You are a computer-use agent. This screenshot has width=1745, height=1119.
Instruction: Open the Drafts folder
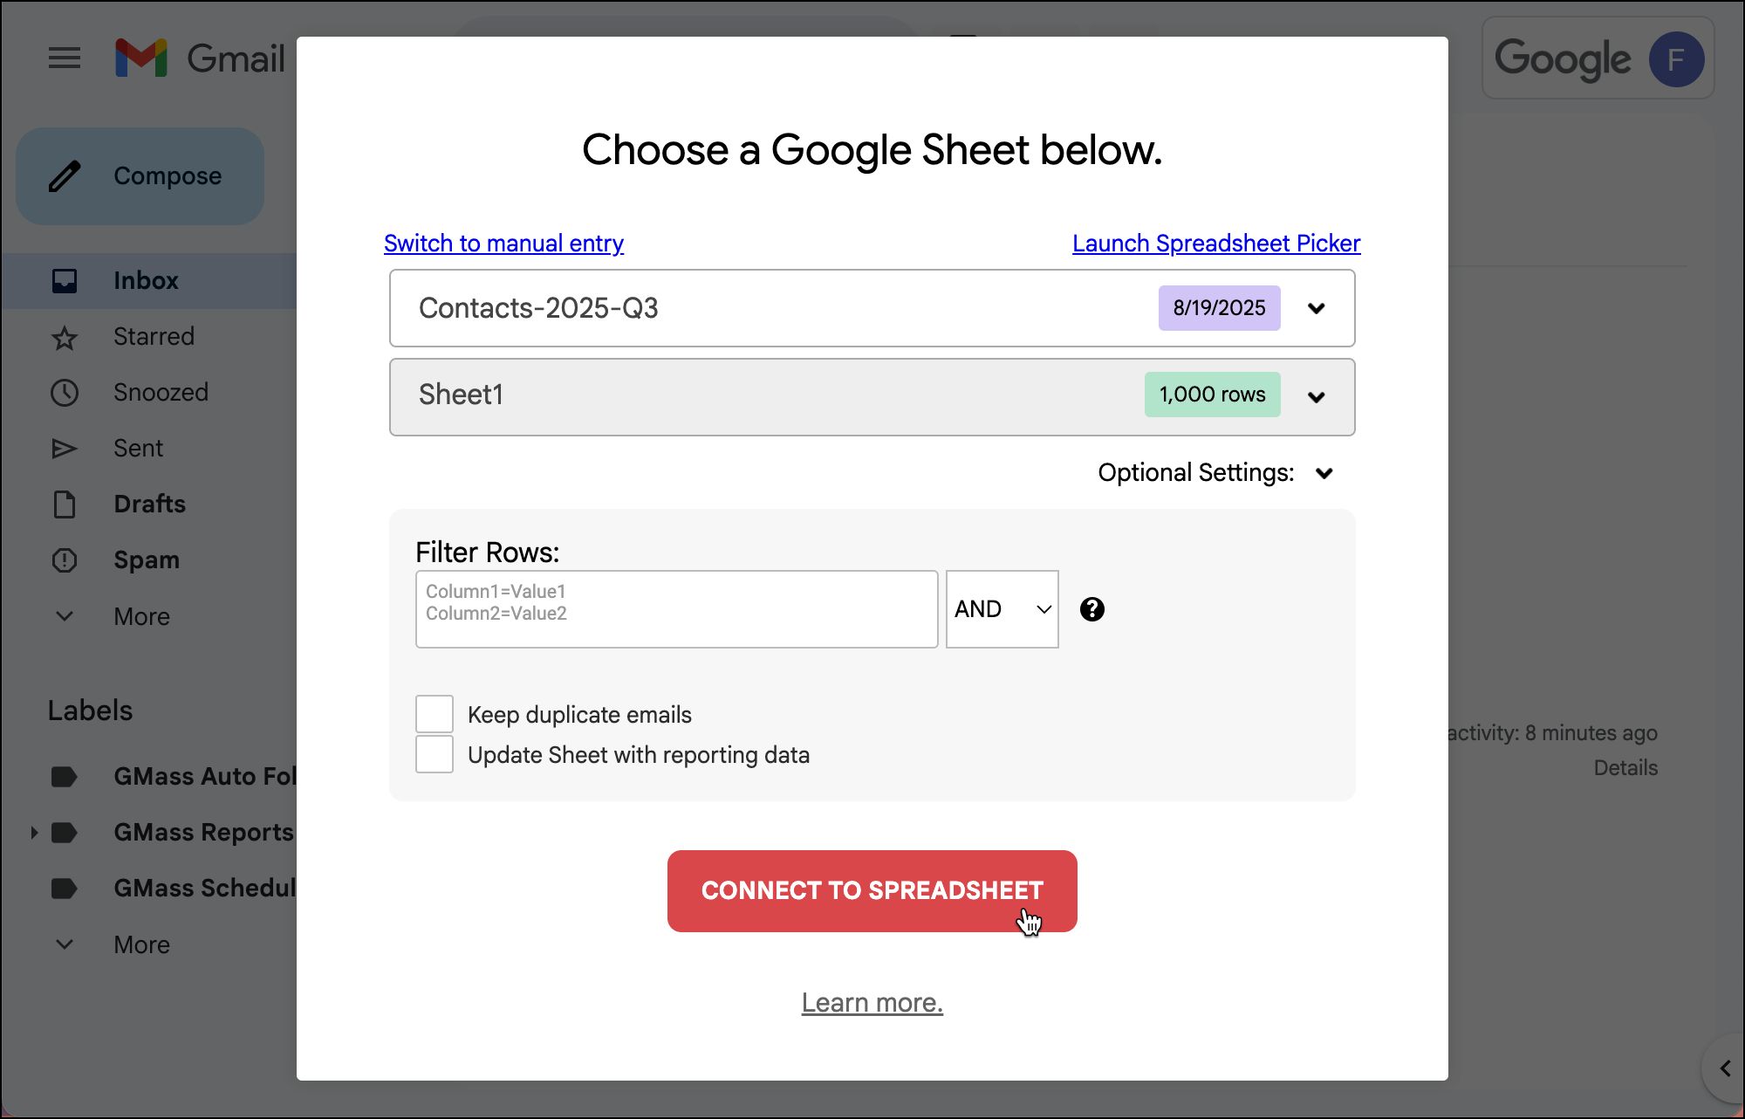click(149, 505)
